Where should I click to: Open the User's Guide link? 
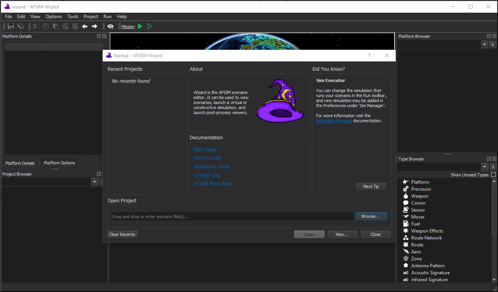click(x=207, y=158)
